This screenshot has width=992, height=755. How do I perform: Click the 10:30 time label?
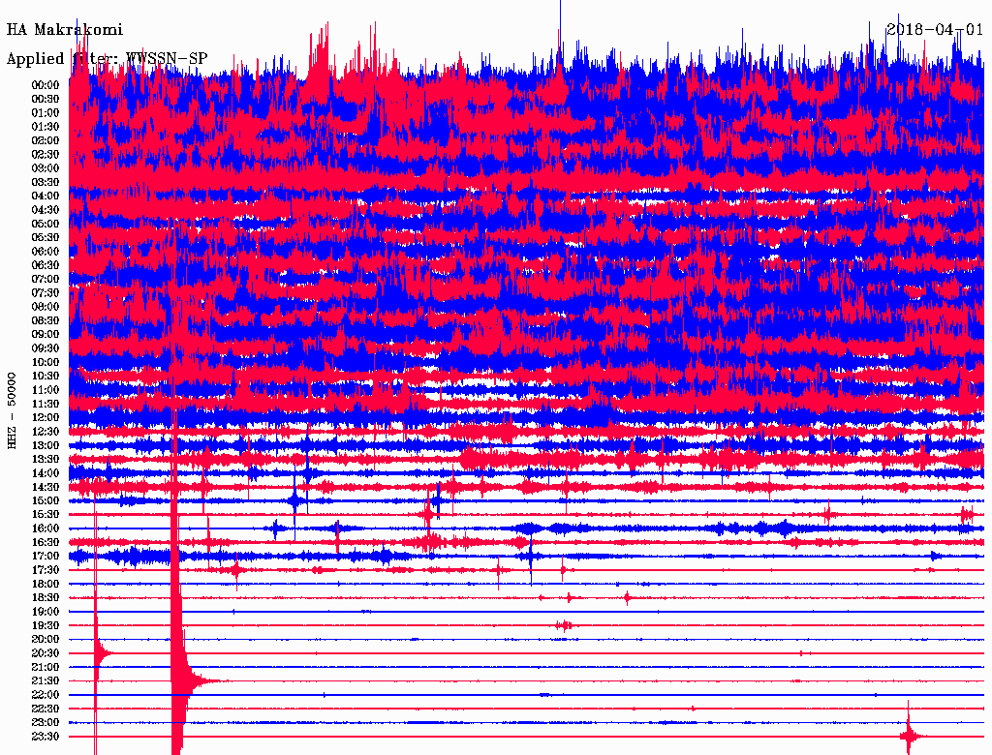click(46, 377)
